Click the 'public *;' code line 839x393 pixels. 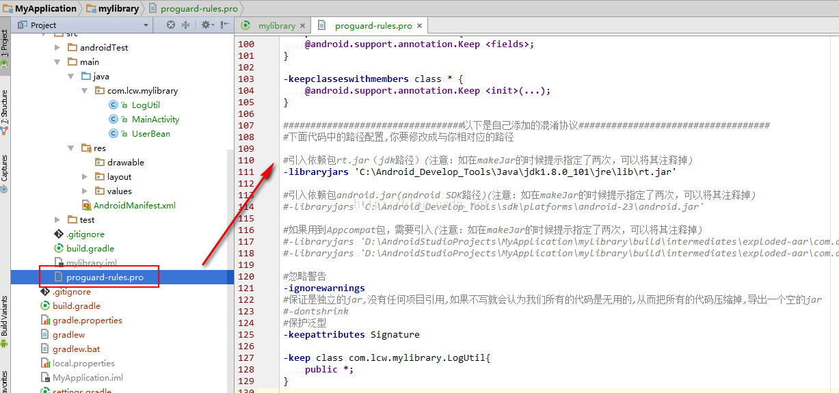tap(331, 369)
